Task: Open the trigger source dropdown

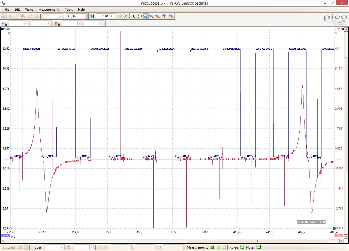Action: 84,247
